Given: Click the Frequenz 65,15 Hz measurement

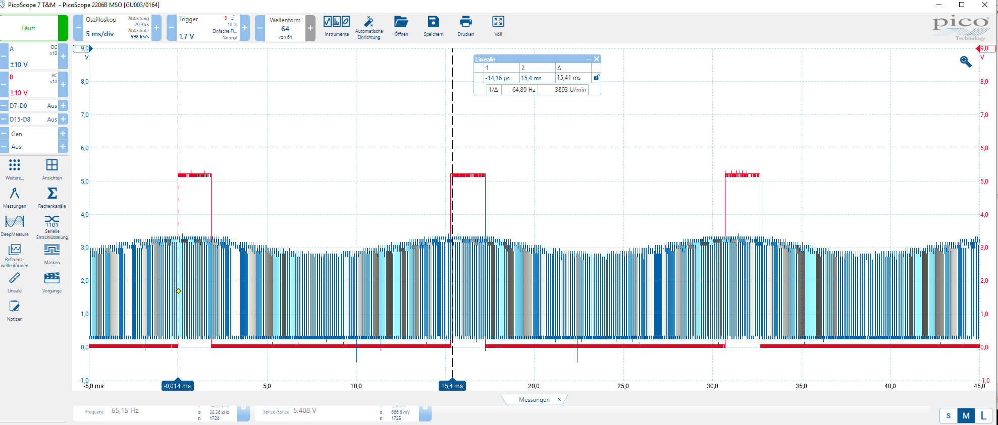Looking at the screenshot, I should 155,413.
